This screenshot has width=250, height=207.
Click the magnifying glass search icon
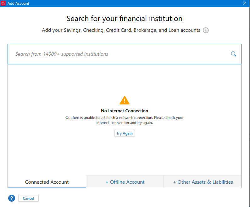(233, 54)
